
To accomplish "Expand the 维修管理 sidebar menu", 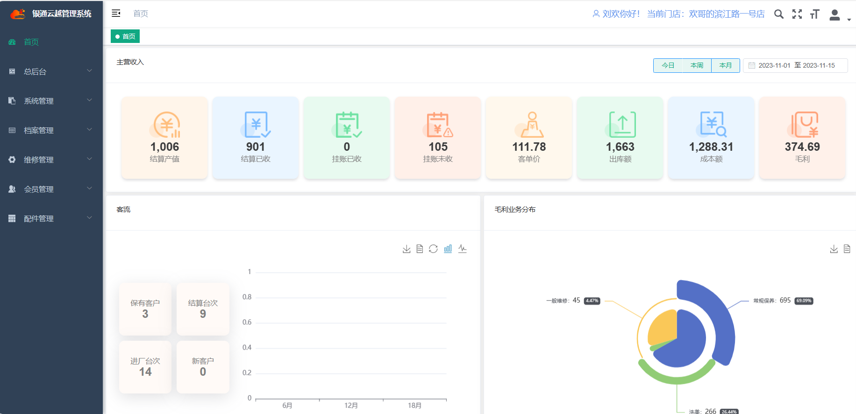I will pos(51,160).
